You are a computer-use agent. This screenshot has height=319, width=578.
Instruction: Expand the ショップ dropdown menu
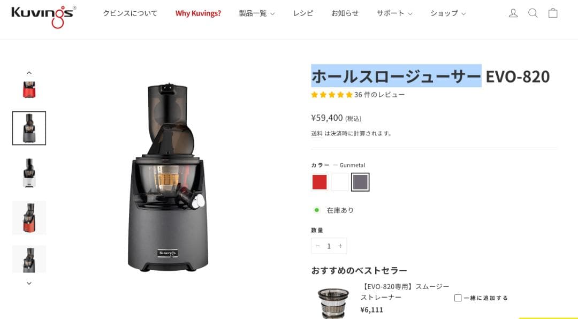(448, 13)
